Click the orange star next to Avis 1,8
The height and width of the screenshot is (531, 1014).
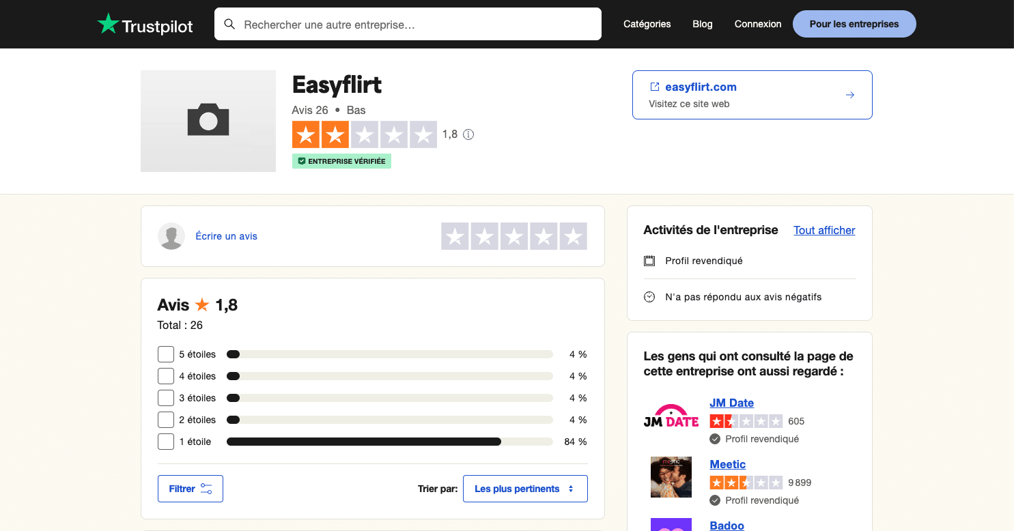click(202, 304)
